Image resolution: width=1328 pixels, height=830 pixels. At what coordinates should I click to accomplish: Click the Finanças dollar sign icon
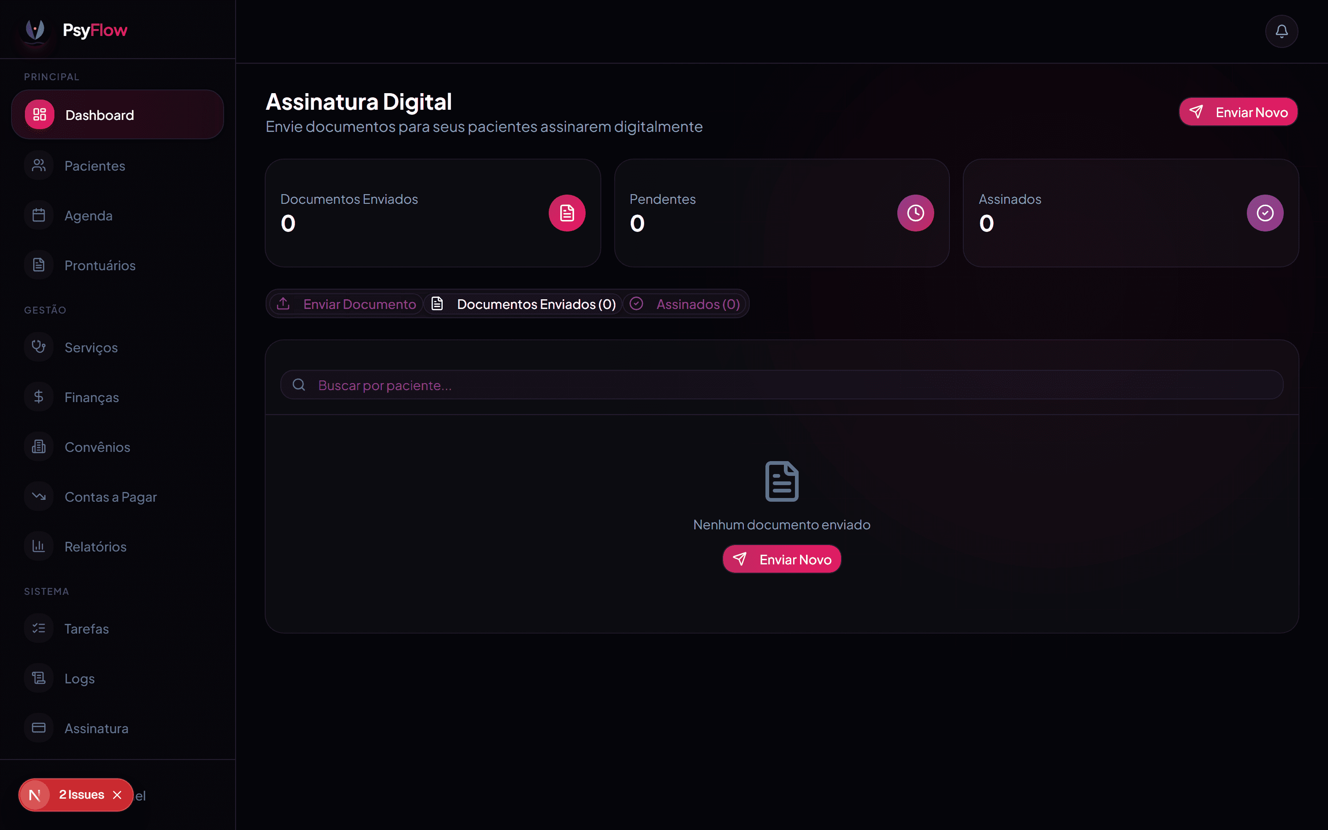(x=38, y=397)
